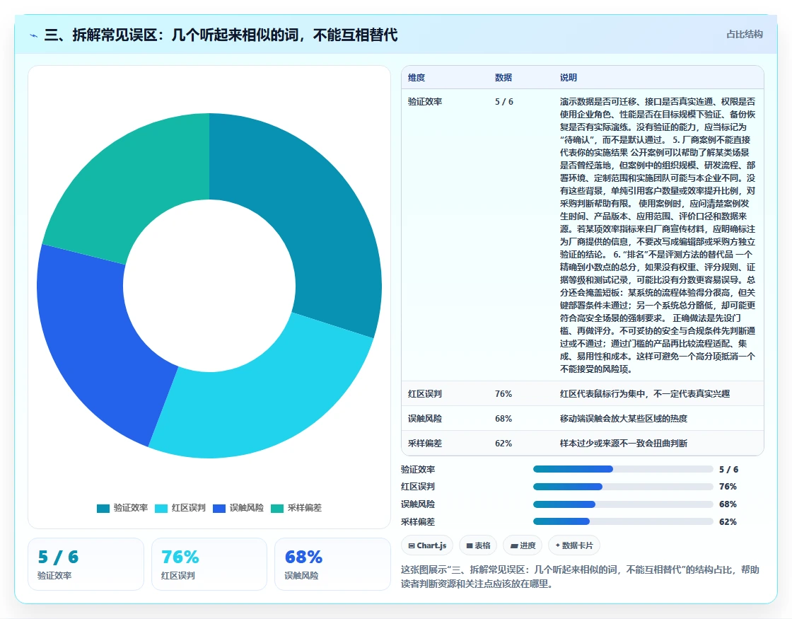Click the section title 三、拆解常见误区

(x=221, y=35)
